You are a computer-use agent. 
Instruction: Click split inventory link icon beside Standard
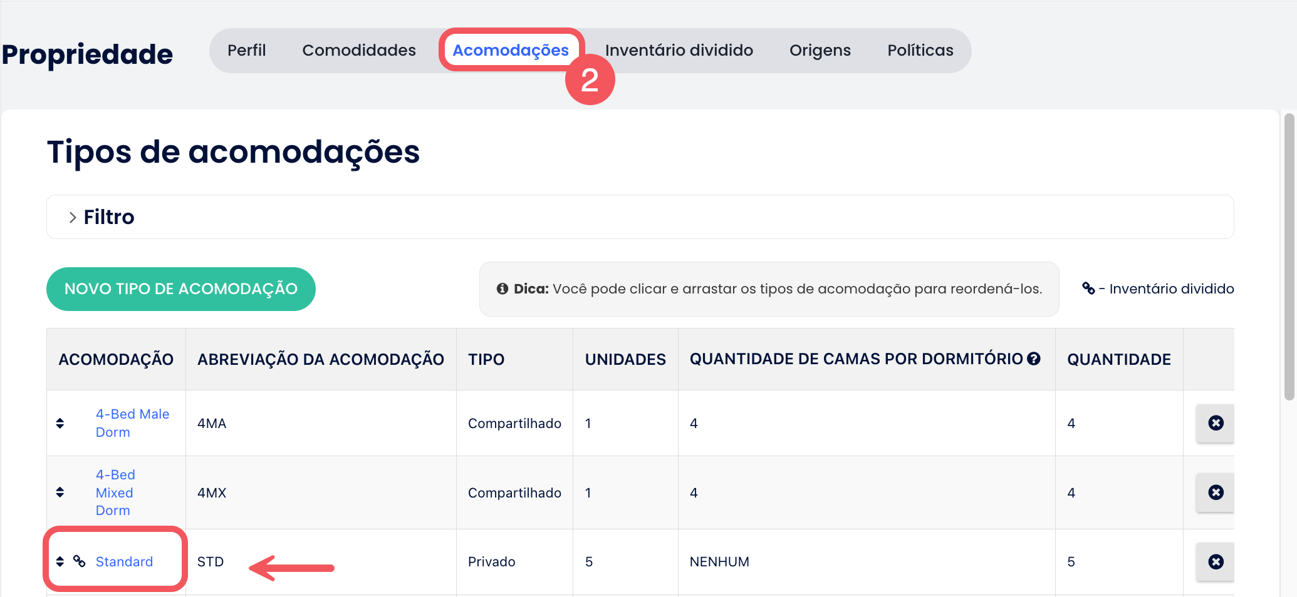click(x=80, y=561)
